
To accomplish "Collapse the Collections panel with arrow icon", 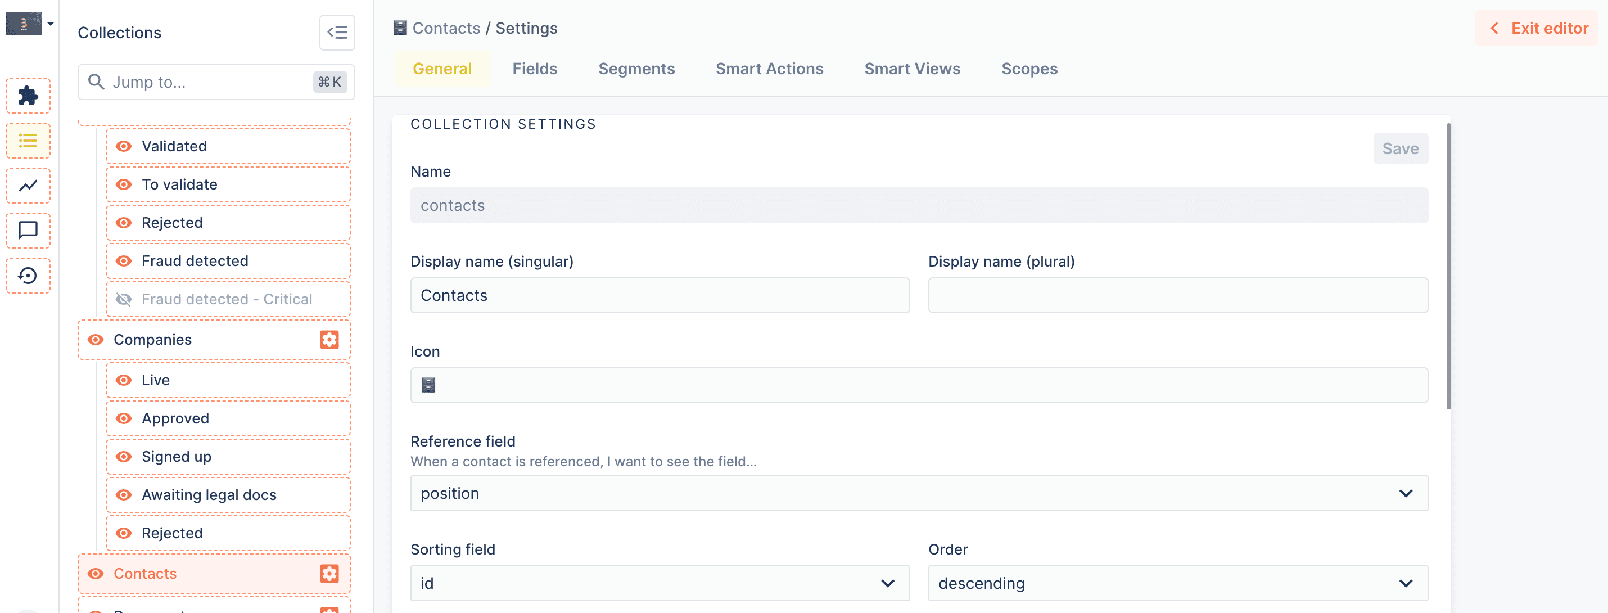I will [x=337, y=33].
